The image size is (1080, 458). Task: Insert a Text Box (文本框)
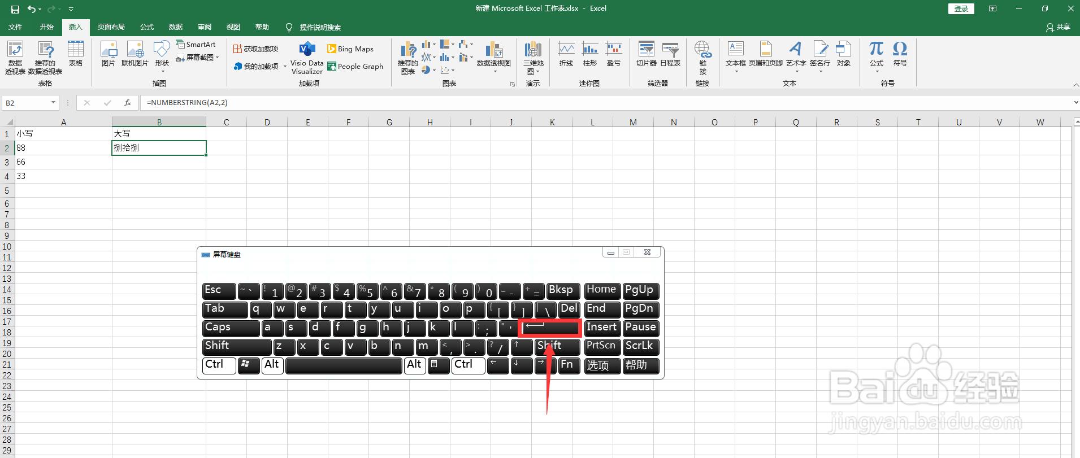736,56
